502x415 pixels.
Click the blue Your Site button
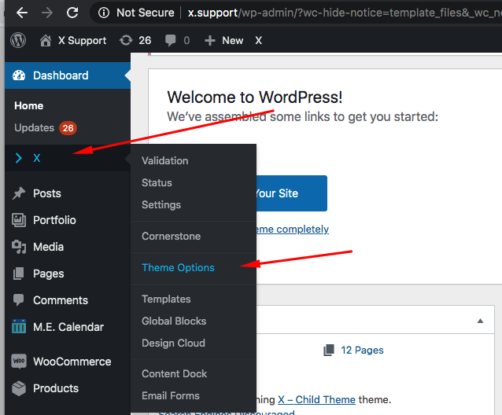[292, 193]
